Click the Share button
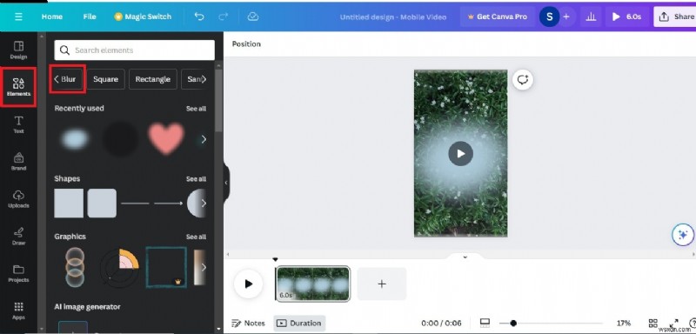This screenshot has height=334, width=696. point(676,17)
